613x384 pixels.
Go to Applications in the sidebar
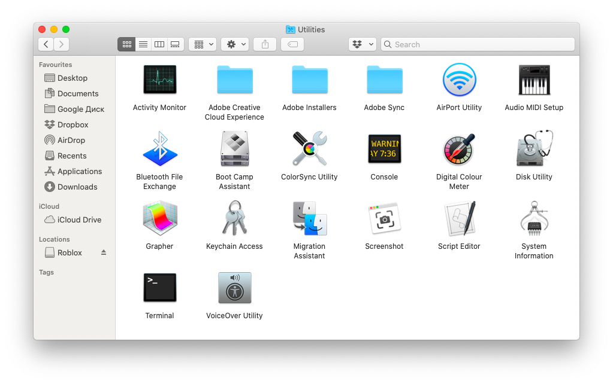[x=74, y=171]
